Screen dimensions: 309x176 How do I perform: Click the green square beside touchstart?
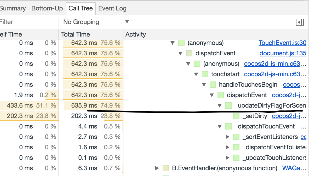(x=205, y=74)
